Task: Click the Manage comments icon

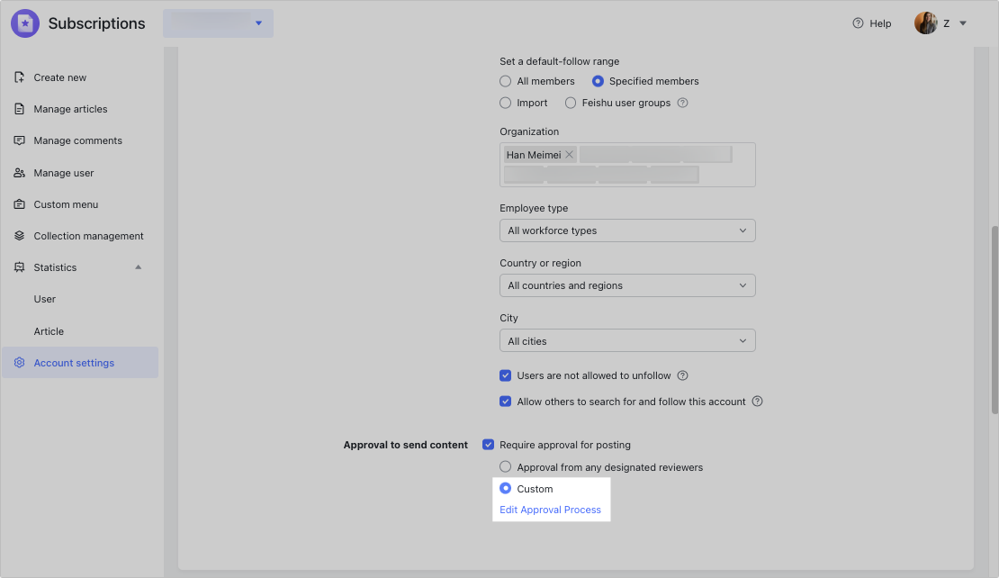Action: pyautogui.click(x=19, y=140)
